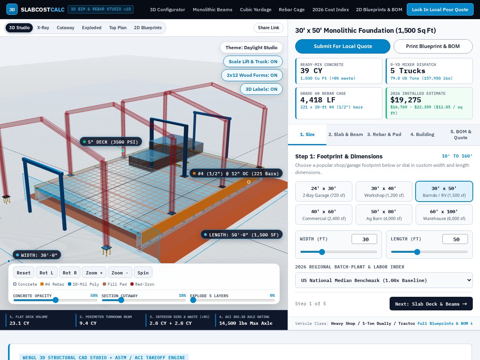Open step tab 5. BOM & Quote
480x360 pixels.
coord(460,134)
